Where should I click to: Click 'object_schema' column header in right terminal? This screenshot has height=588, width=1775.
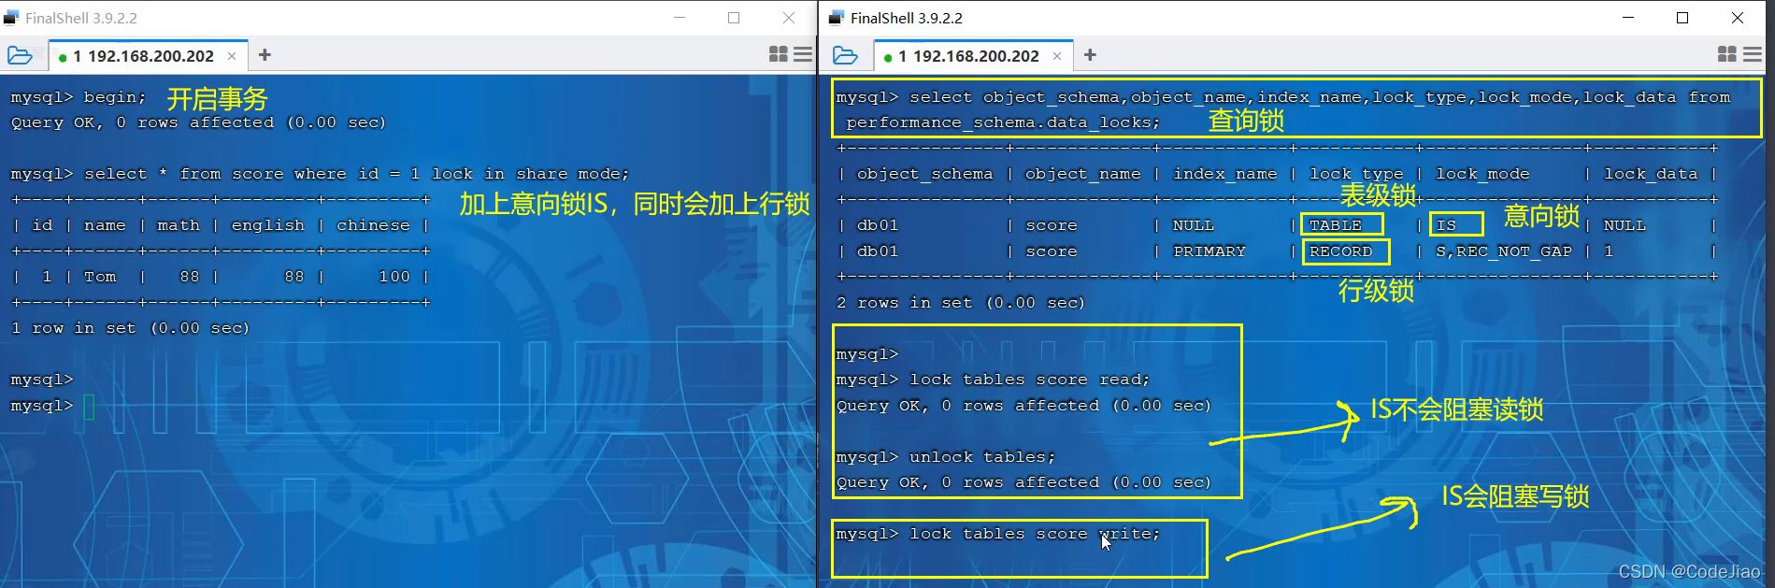click(x=924, y=174)
